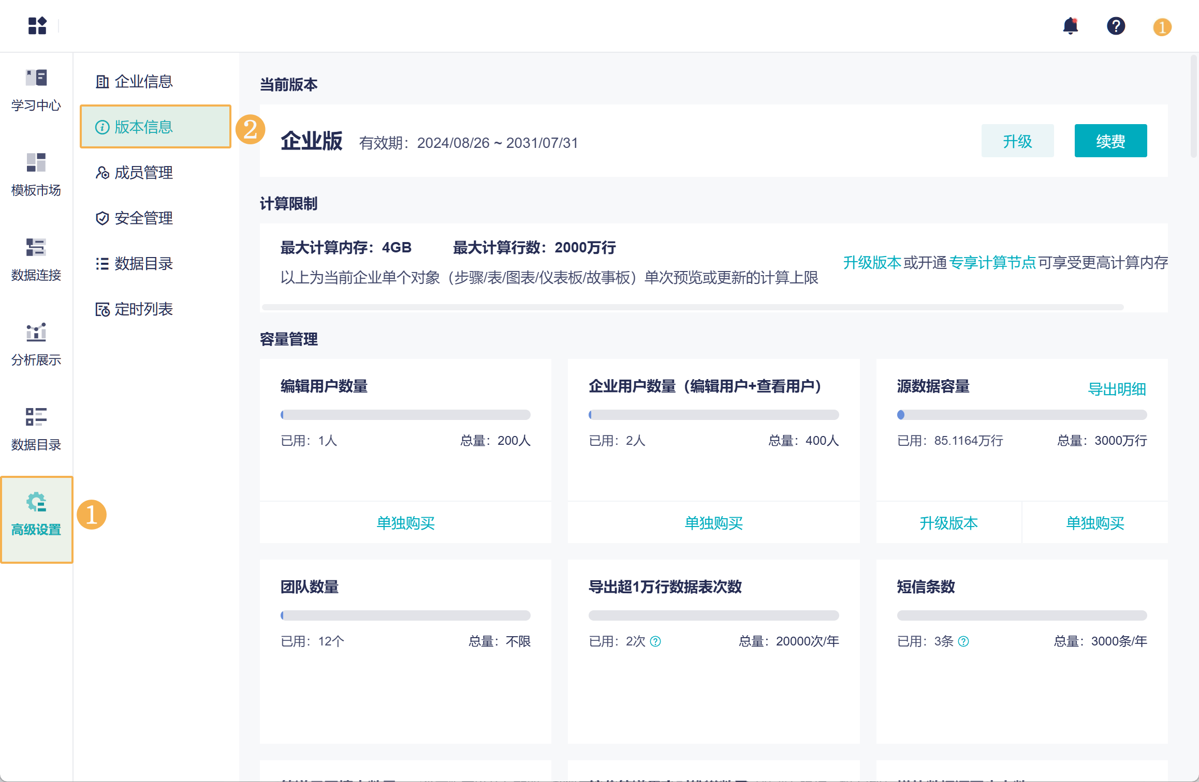Open the help question mark icon
This screenshot has width=1199, height=782.
(x=1116, y=26)
